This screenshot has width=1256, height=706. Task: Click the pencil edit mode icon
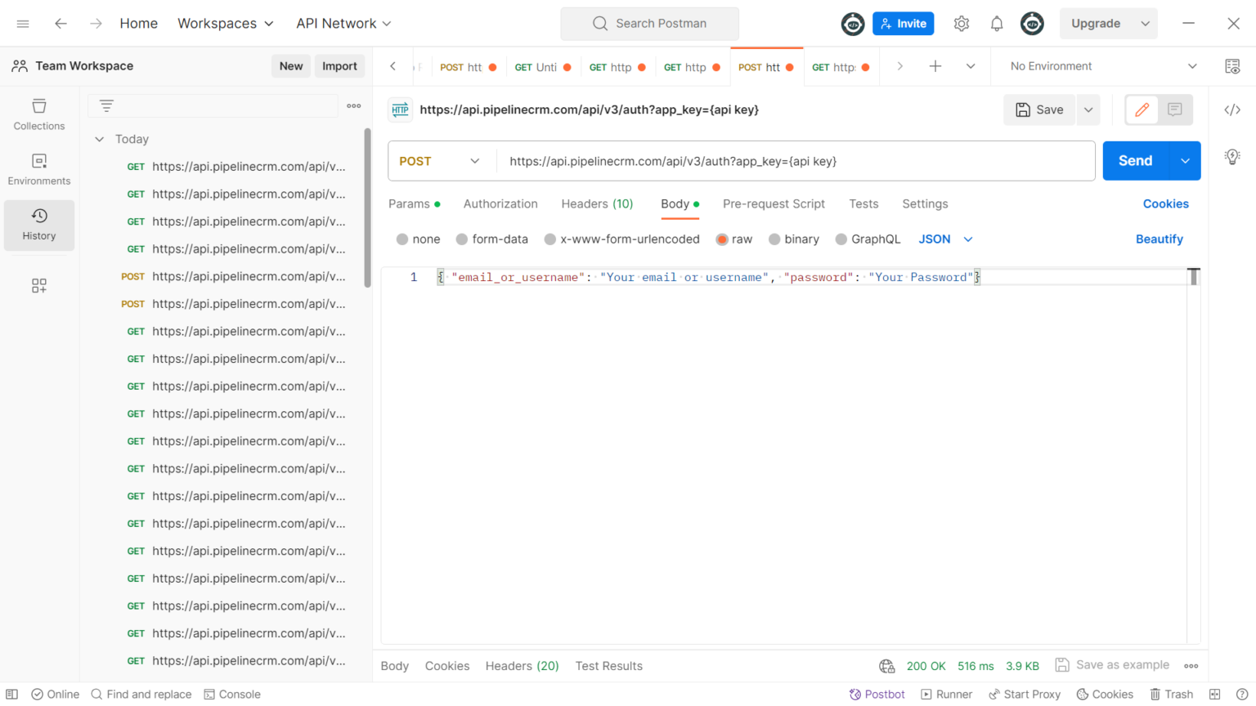(x=1142, y=109)
